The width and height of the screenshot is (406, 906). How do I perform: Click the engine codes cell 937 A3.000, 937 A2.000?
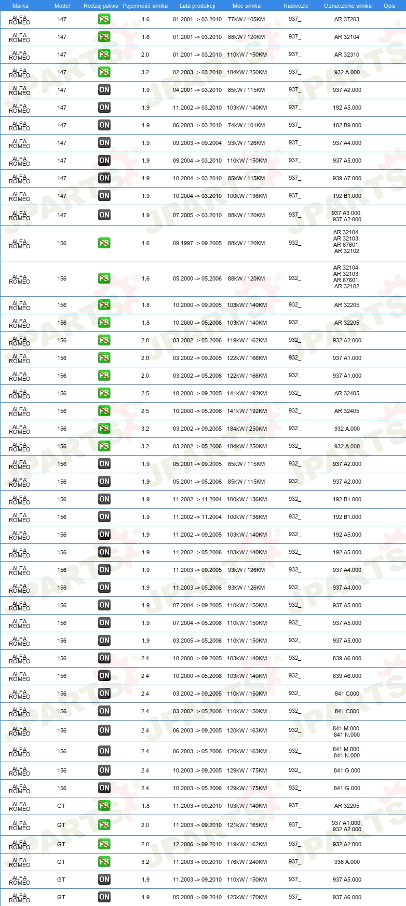coord(347,216)
